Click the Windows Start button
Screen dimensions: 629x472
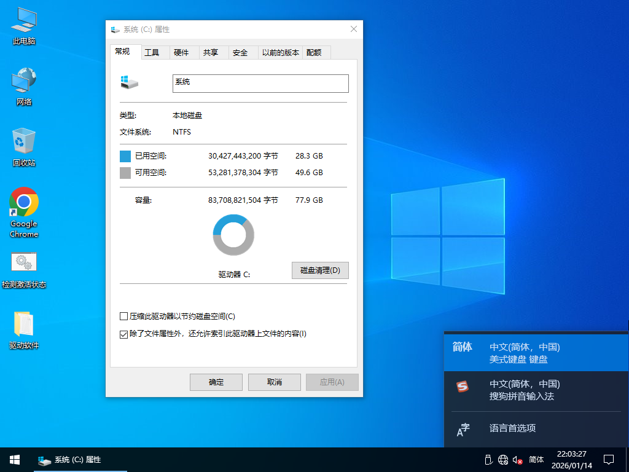pos(14,460)
